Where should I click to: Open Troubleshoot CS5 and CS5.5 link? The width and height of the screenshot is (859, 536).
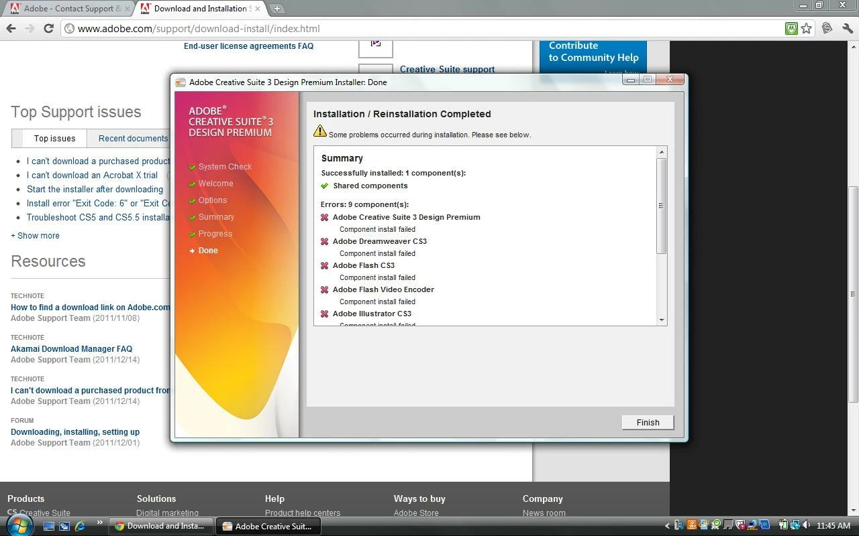point(98,217)
